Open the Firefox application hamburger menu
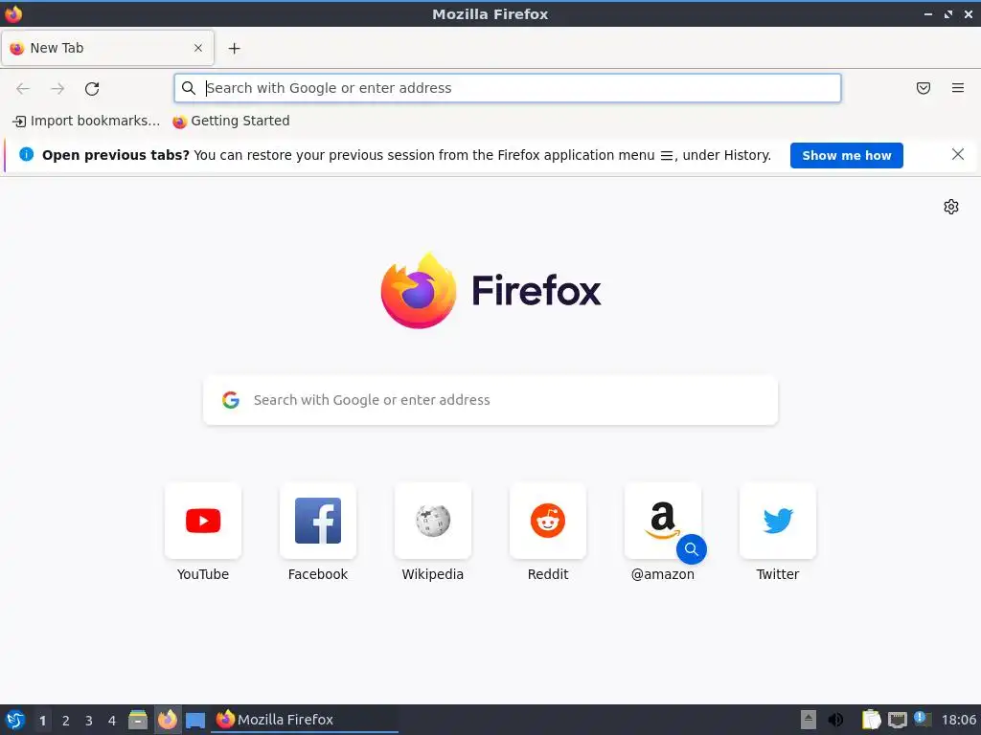The height and width of the screenshot is (735, 981). click(957, 88)
